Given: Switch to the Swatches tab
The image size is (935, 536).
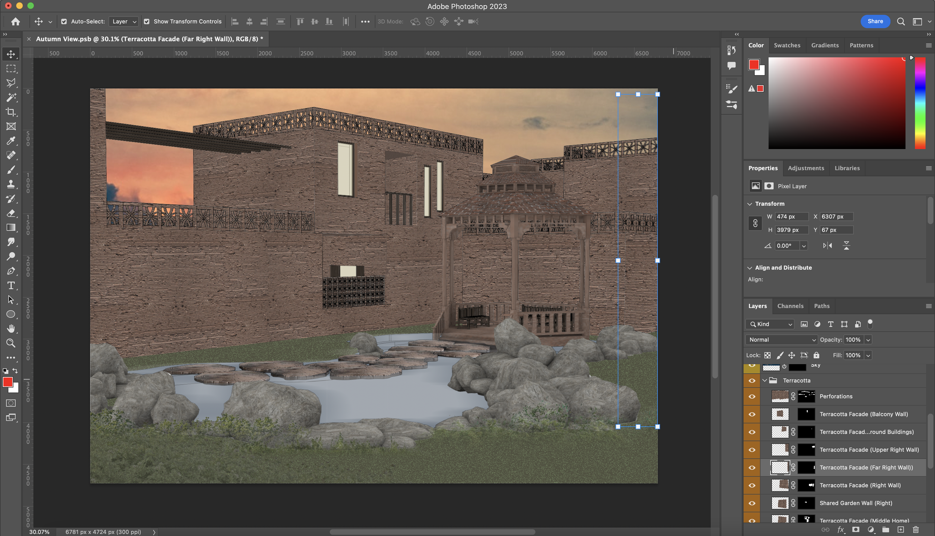Looking at the screenshot, I should pyautogui.click(x=787, y=45).
